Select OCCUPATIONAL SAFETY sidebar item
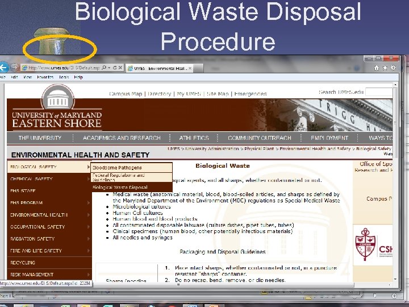 click(49, 227)
